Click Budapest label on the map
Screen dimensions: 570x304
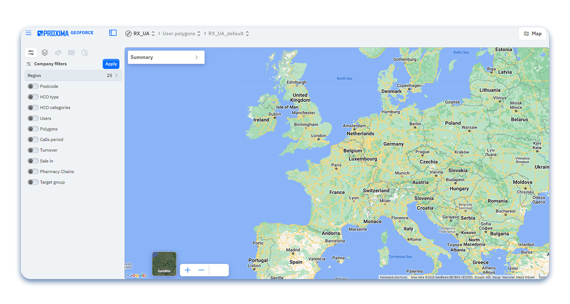point(455,180)
